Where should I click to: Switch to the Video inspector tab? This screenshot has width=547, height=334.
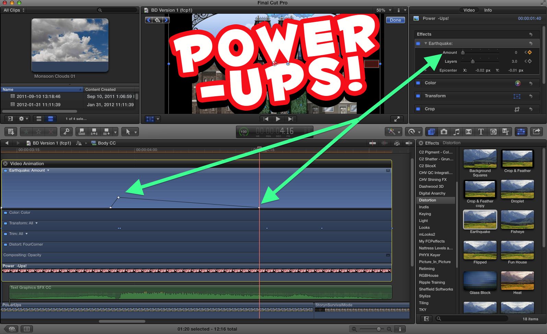tap(469, 10)
